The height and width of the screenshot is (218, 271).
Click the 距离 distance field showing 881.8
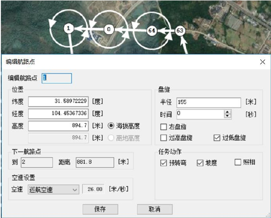(95, 163)
